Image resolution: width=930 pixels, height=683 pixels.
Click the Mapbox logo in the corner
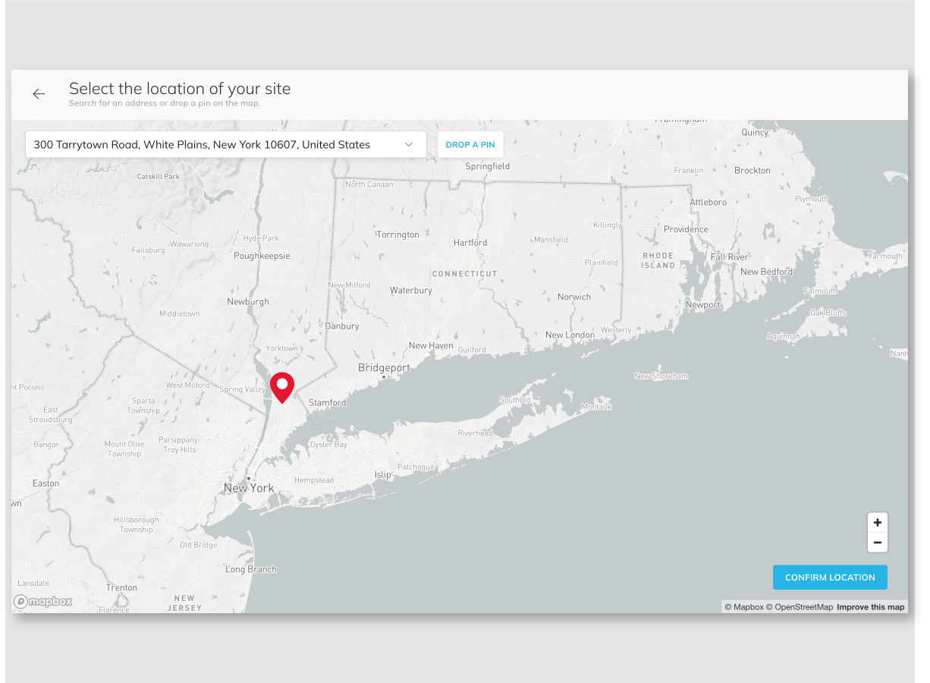click(x=43, y=601)
